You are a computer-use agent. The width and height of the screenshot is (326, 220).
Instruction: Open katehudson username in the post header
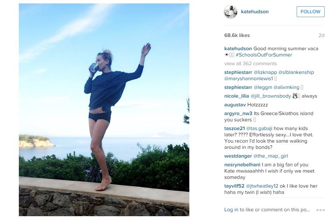(255, 12)
